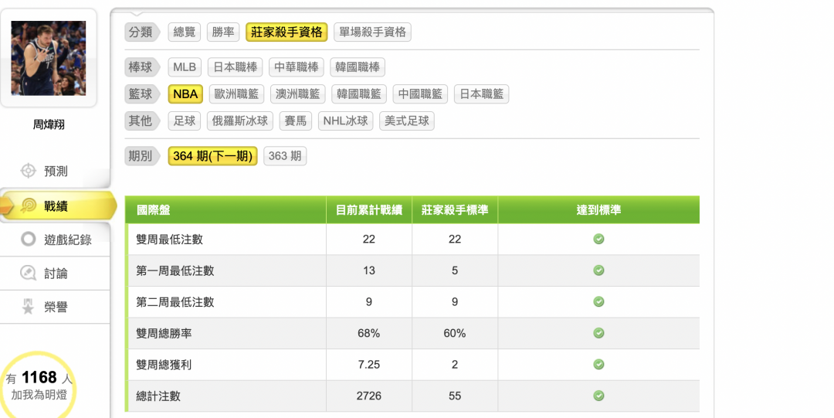The height and width of the screenshot is (418, 834).
Task: Open the 周煒翔 profile photo
Action: pos(49,59)
